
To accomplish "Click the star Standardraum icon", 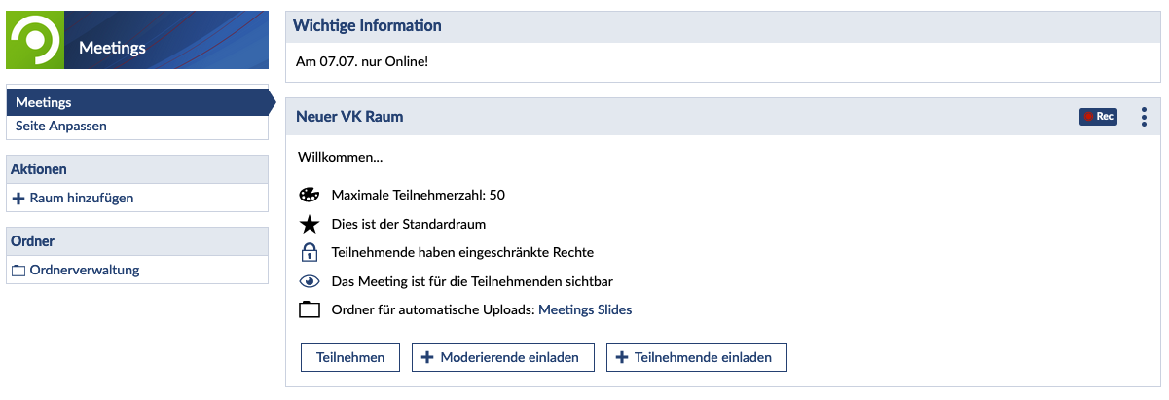I will [x=310, y=224].
